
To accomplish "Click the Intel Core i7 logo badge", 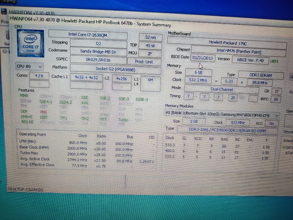I will [31, 43].
